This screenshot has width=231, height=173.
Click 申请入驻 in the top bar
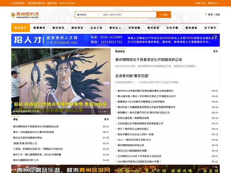(x=200, y=3)
